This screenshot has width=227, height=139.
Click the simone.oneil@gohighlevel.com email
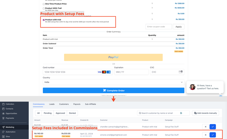point(113,135)
